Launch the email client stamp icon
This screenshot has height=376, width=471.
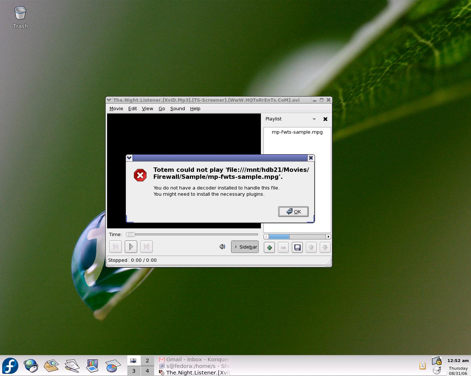click(x=52, y=366)
